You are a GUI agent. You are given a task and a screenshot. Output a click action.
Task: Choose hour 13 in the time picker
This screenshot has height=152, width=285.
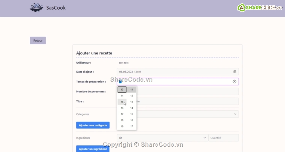[x=122, y=90]
